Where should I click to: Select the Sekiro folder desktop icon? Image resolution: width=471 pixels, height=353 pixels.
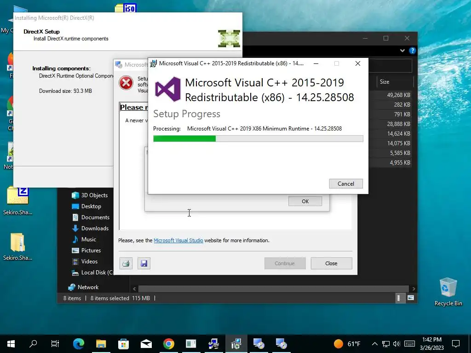click(18, 246)
